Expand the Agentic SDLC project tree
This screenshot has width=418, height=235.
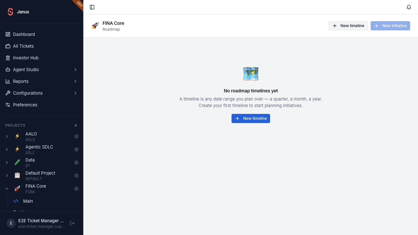[7, 149]
